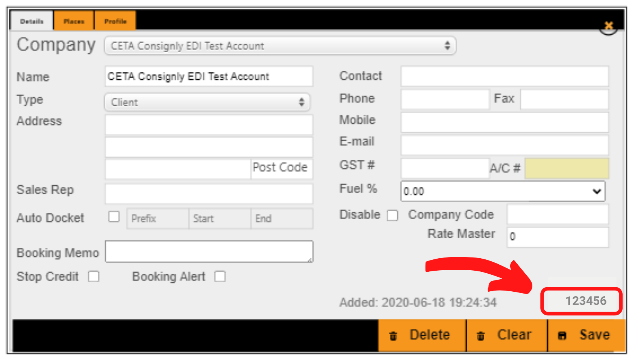Click the E-mail input field

click(505, 145)
